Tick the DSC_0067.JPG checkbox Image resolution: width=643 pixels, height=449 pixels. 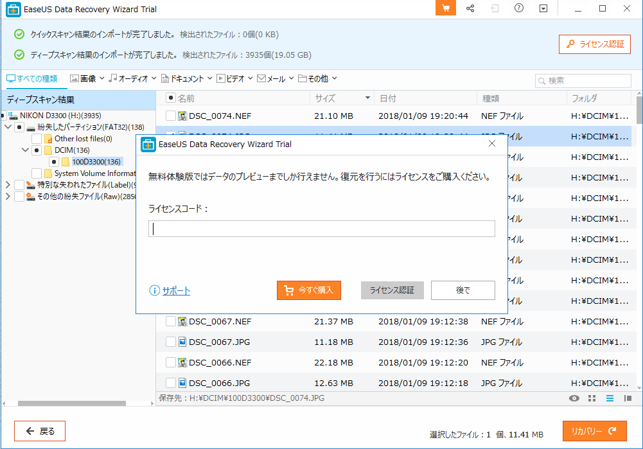click(171, 342)
